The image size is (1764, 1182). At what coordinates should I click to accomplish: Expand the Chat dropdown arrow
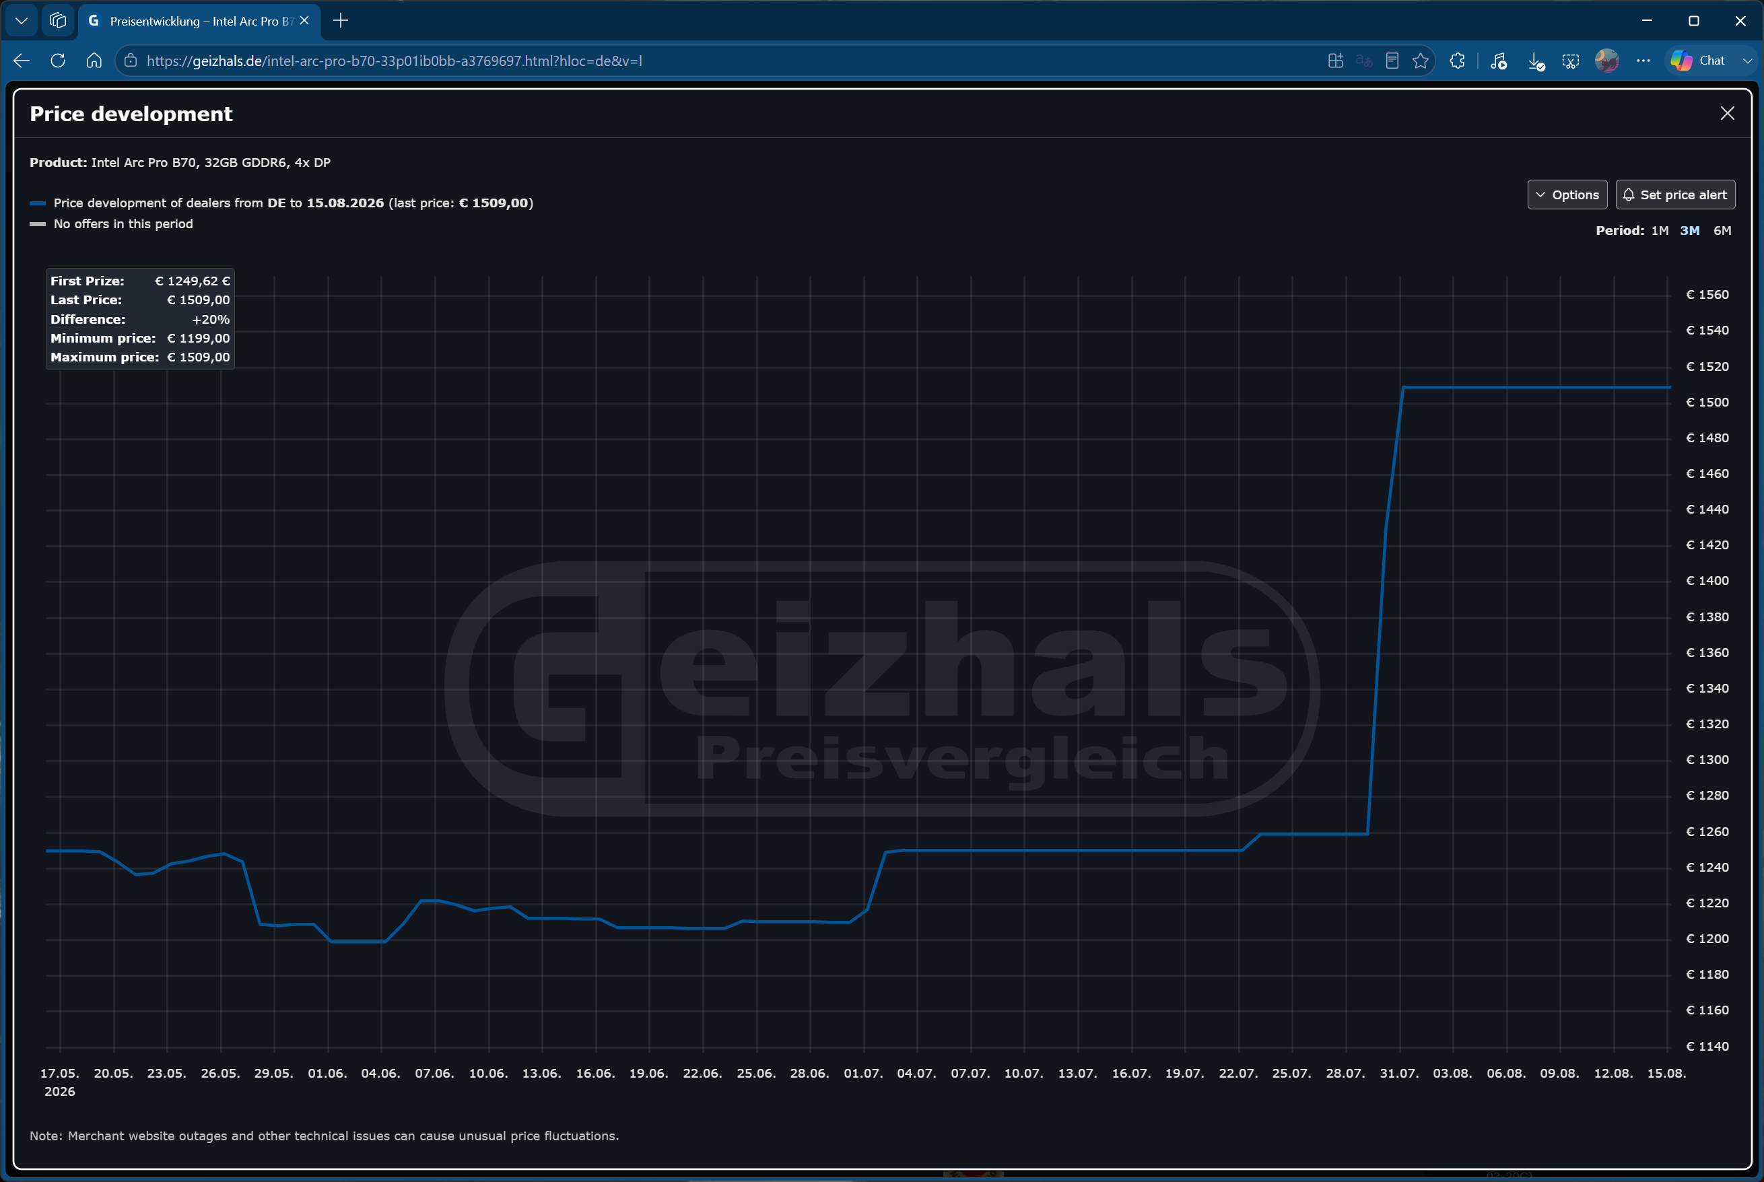tap(1746, 61)
